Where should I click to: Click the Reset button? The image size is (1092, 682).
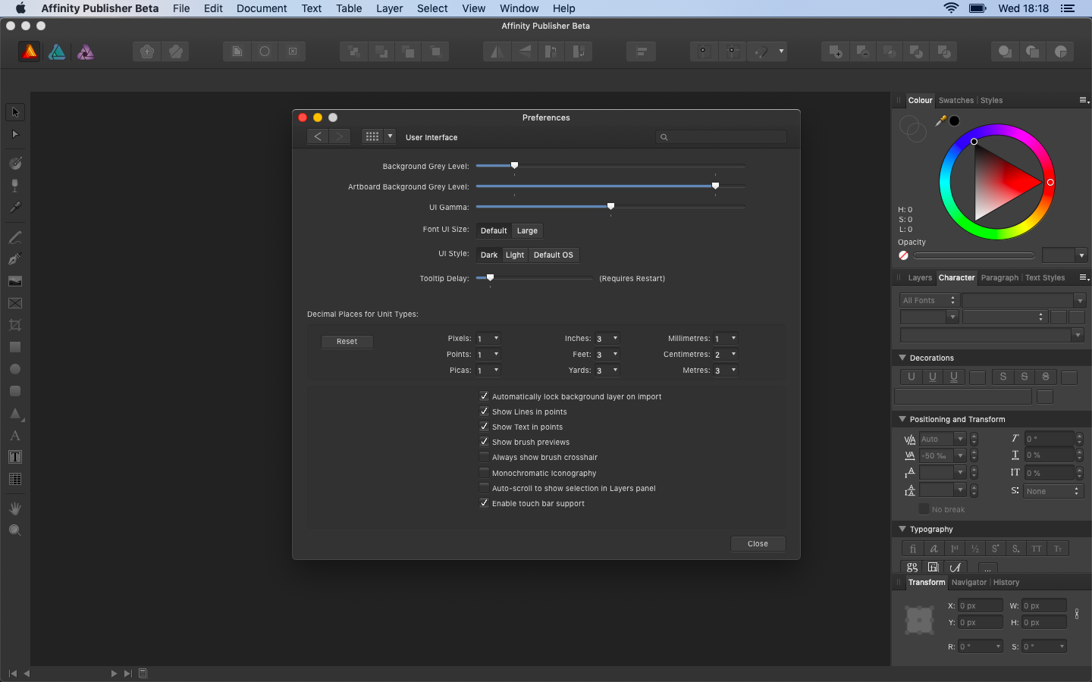pos(347,342)
